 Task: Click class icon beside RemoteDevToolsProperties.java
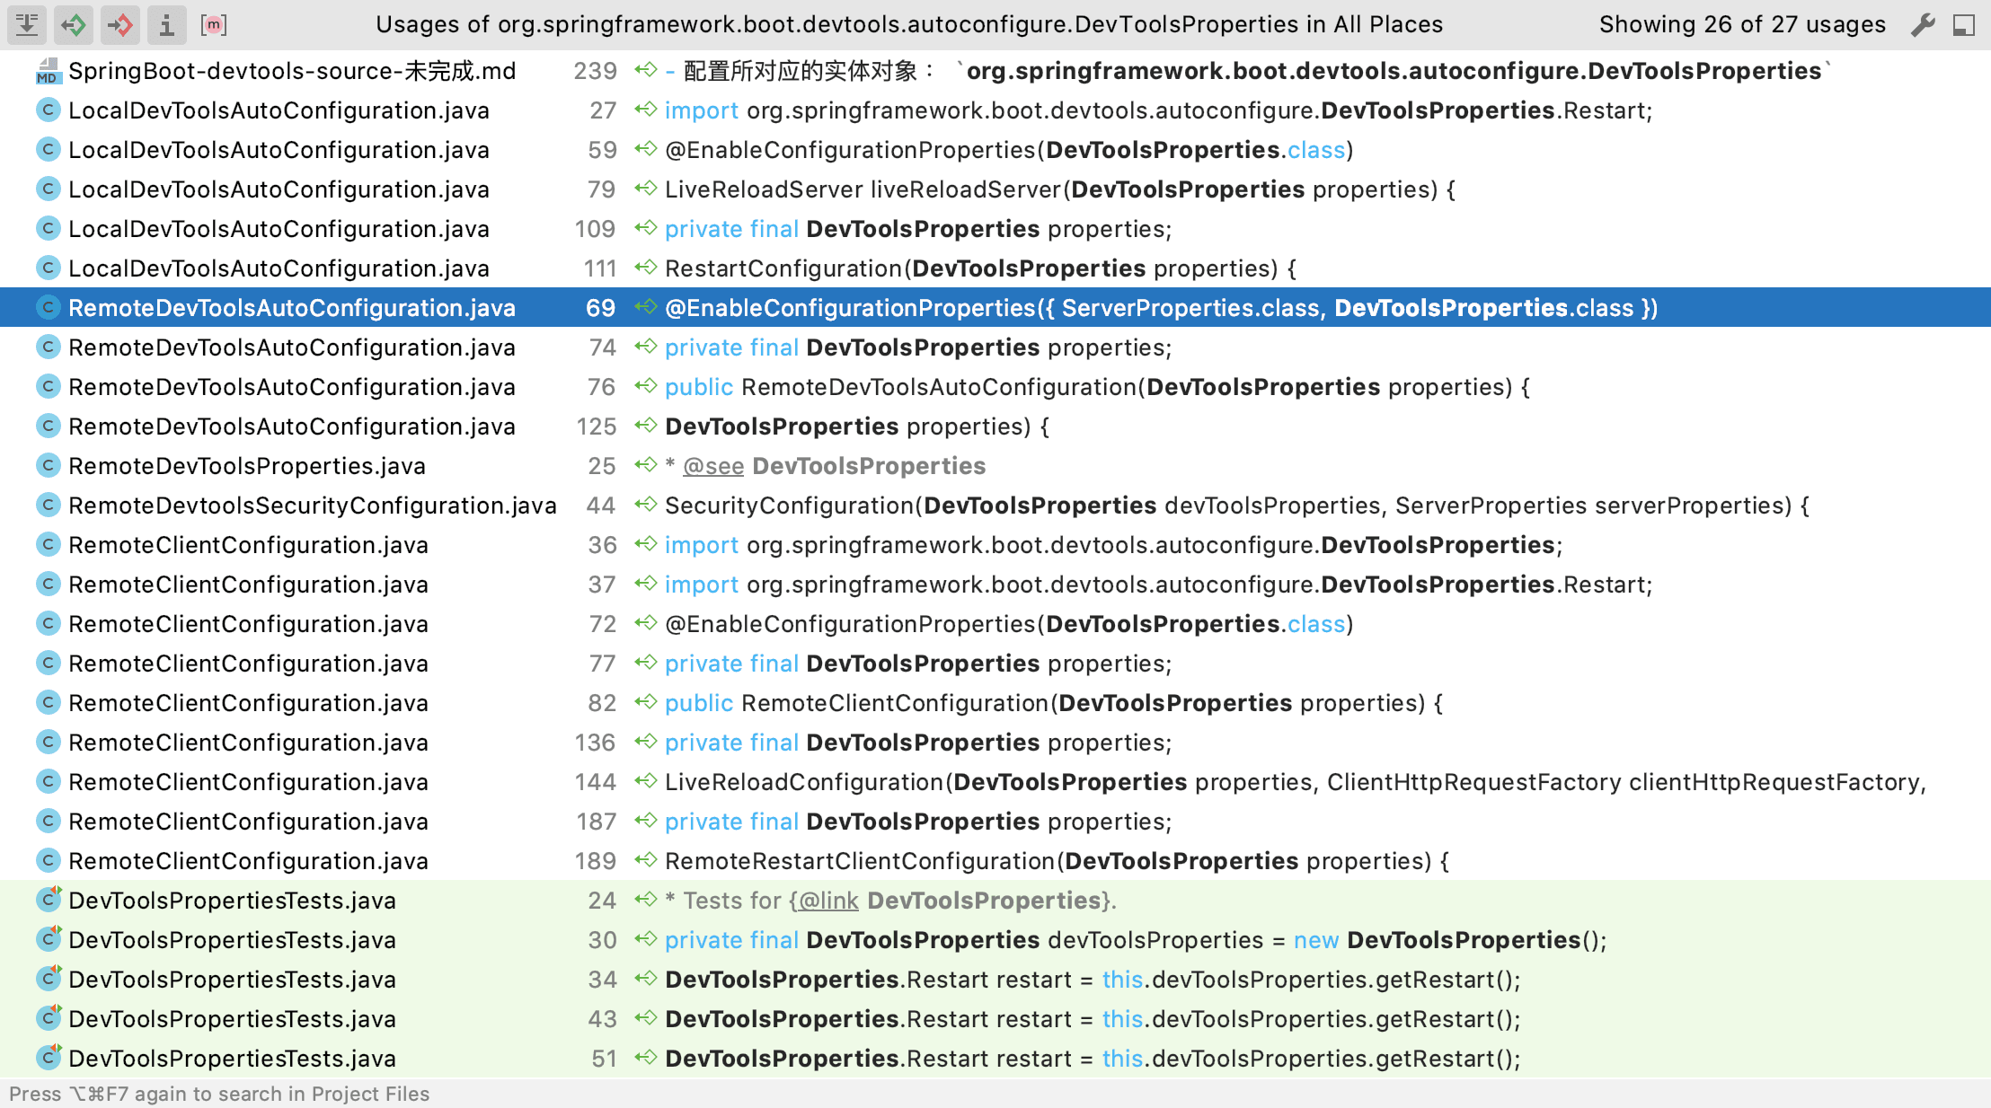point(48,466)
